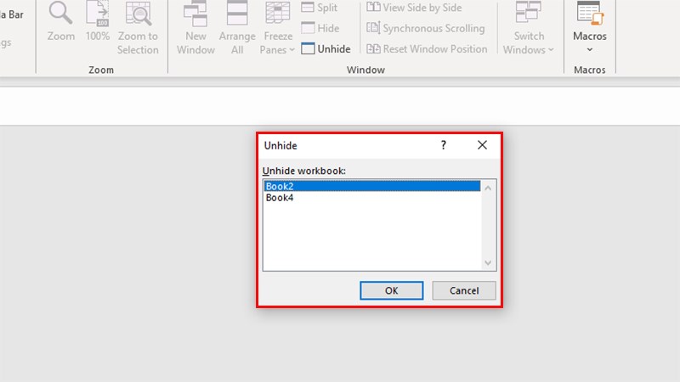Close the Unhide dialog with X
This screenshot has width=680, height=382.
pos(482,145)
